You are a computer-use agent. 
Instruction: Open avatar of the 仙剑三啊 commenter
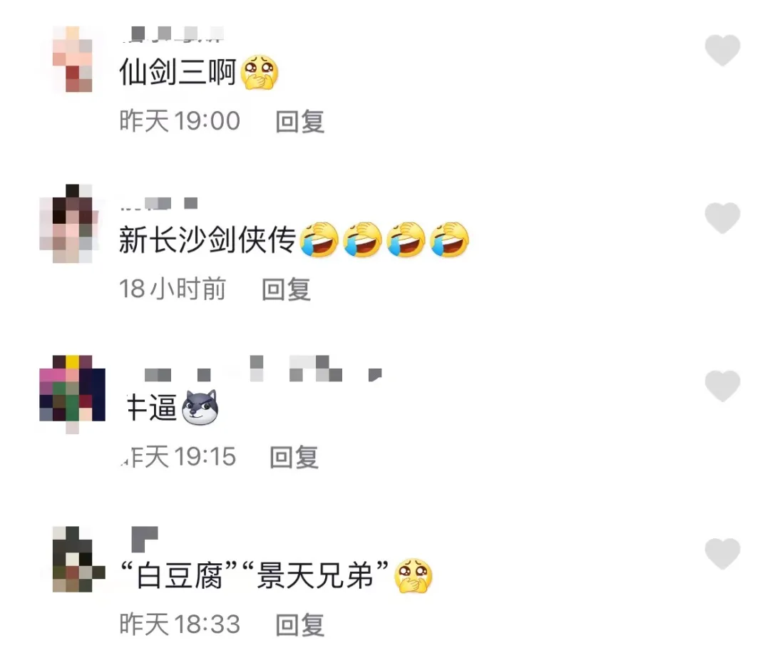click(x=72, y=59)
